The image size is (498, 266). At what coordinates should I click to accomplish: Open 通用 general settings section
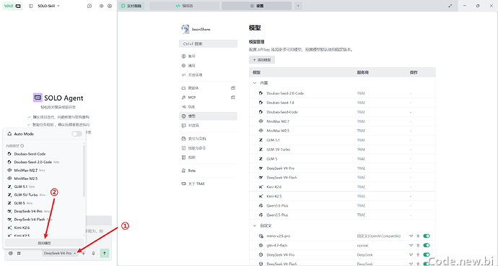coord(208,66)
